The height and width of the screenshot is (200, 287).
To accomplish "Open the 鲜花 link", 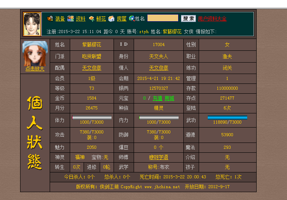I will [x=101, y=19].
